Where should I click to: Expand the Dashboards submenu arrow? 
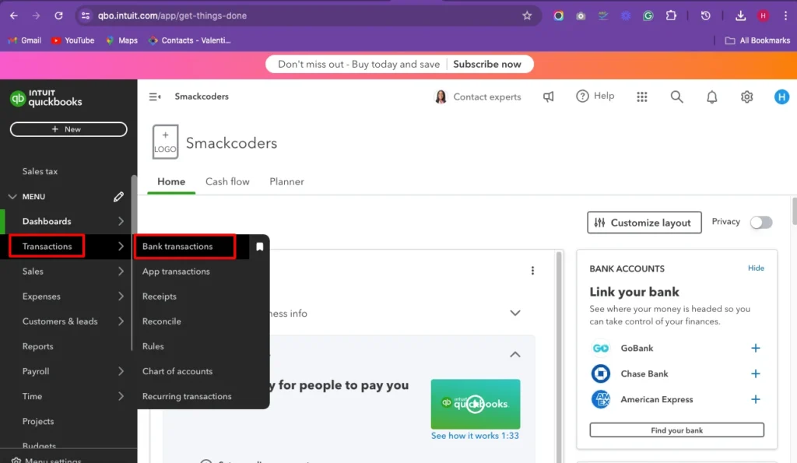click(121, 222)
